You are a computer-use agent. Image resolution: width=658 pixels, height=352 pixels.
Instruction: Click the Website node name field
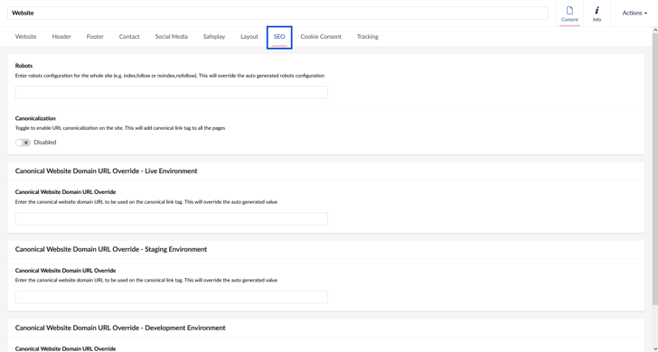(x=277, y=13)
